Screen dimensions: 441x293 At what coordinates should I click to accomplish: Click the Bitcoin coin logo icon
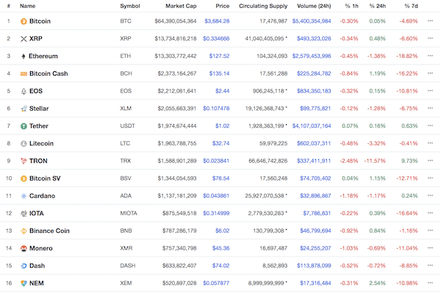(24, 21)
